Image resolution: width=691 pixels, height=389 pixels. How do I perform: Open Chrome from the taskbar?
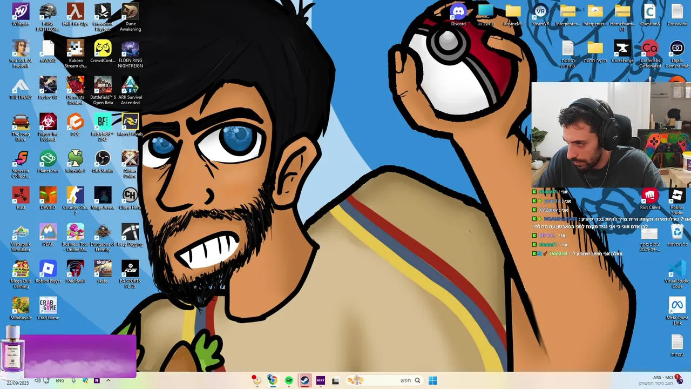click(273, 380)
